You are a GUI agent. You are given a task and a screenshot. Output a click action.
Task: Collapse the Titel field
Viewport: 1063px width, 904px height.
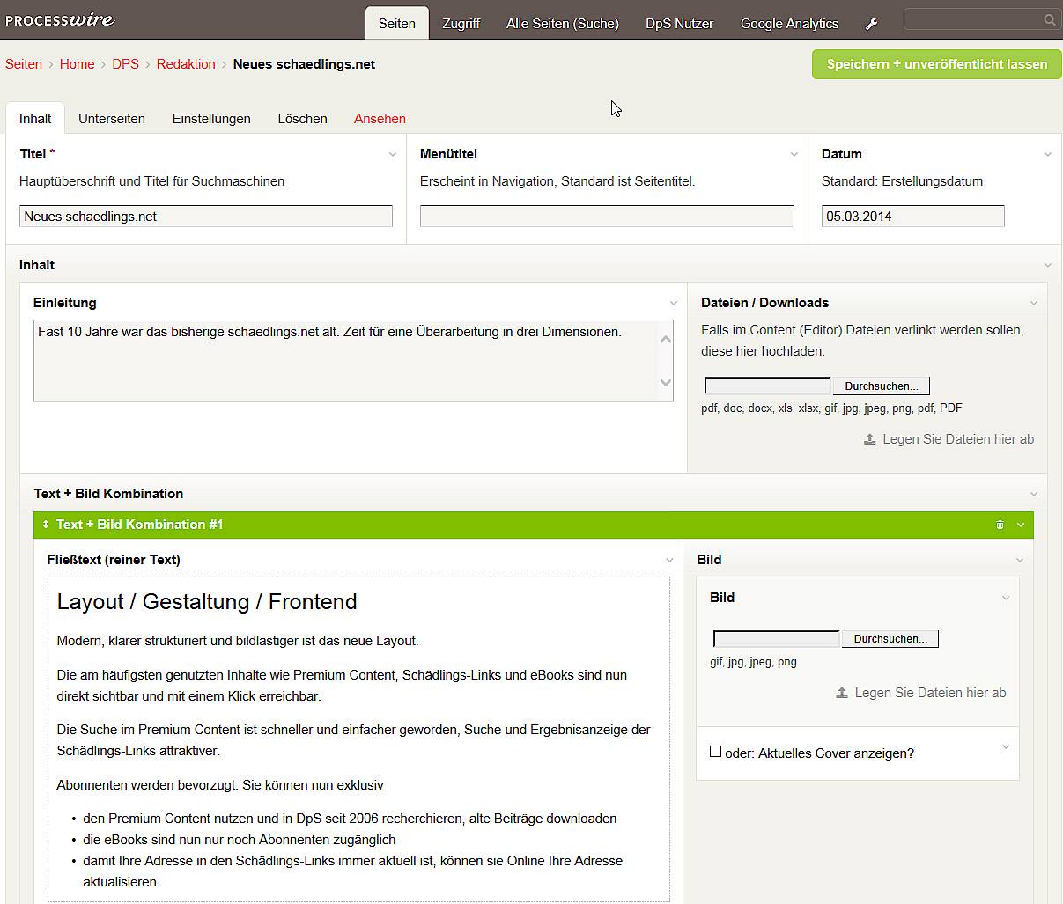click(392, 154)
